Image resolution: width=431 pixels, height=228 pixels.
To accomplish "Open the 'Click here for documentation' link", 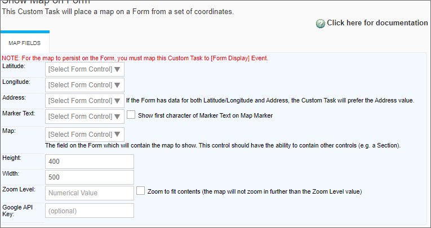I will pyautogui.click(x=377, y=23).
